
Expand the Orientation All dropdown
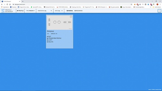coord(45,11)
